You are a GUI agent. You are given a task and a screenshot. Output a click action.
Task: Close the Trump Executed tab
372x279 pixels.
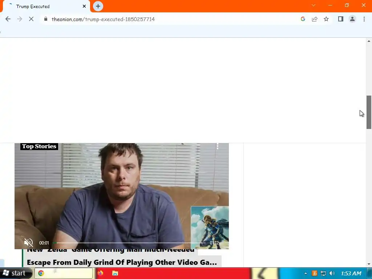(84, 7)
